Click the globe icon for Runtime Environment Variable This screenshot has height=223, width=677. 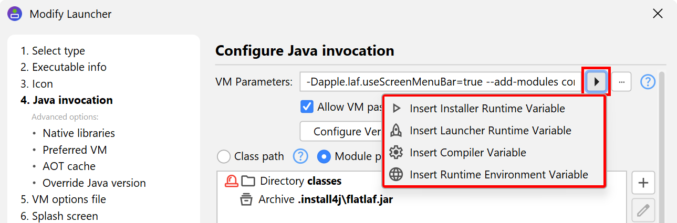[x=396, y=175]
